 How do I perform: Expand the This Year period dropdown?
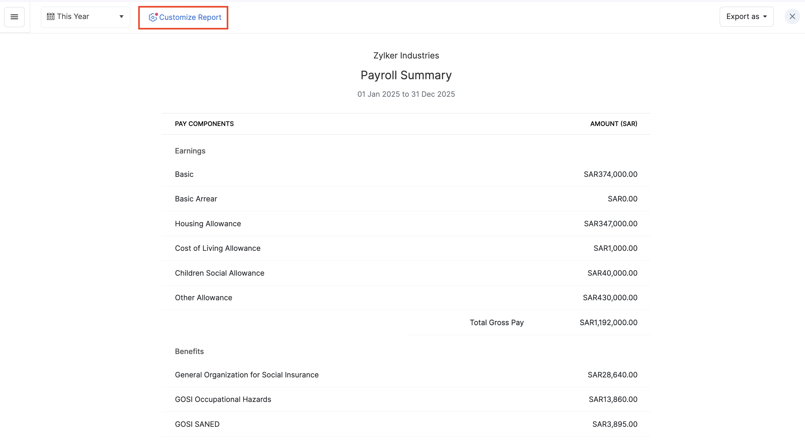pos(85,17)
